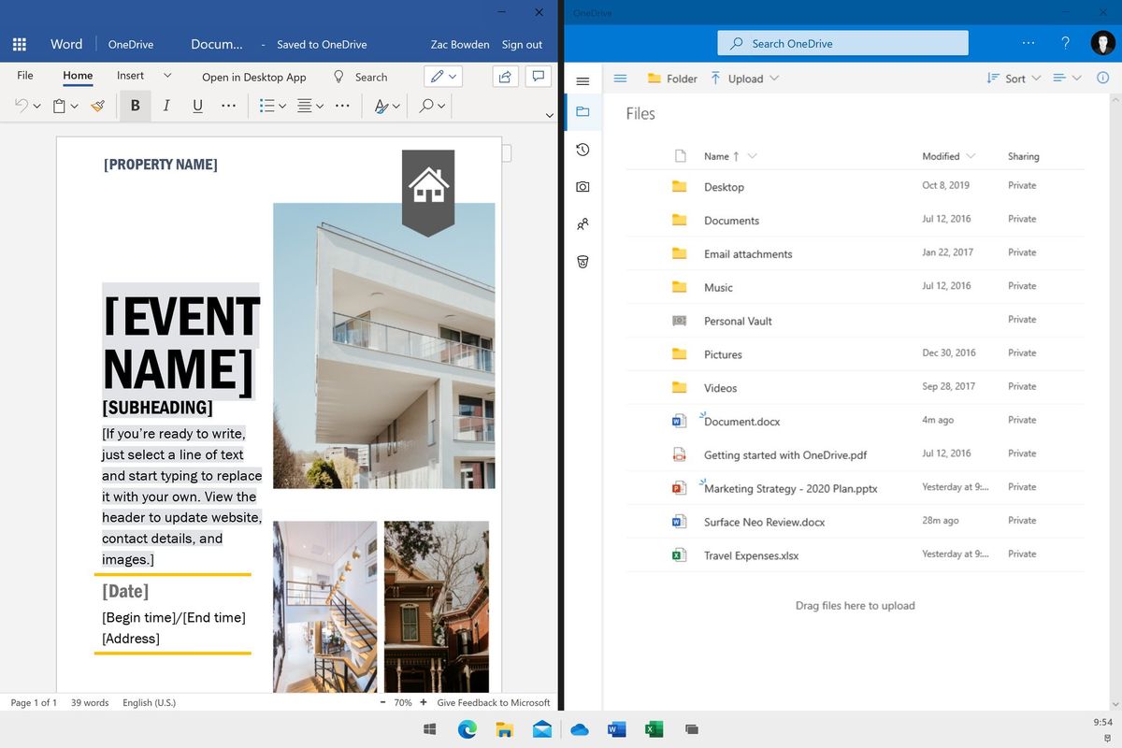
Task: Toggle Bold formatting in Word
Action: [136, 106]
